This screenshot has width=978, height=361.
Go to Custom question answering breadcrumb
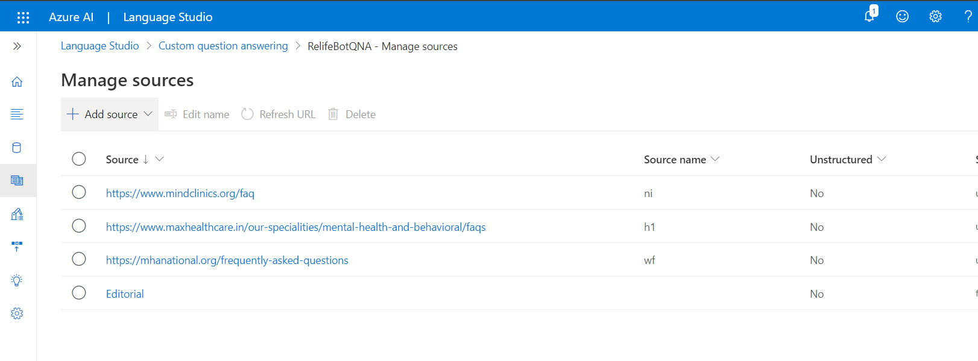click(223, 46)
